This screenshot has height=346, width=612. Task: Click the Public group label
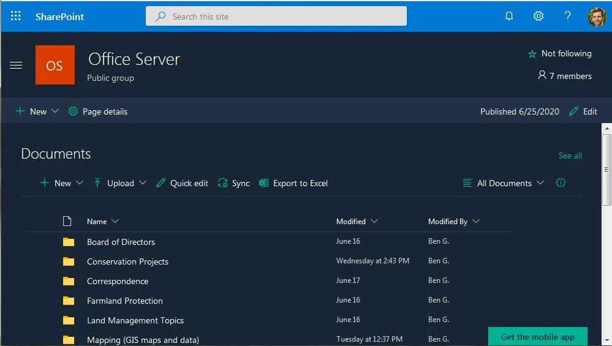pyautogui.click(x=110, y=78)
